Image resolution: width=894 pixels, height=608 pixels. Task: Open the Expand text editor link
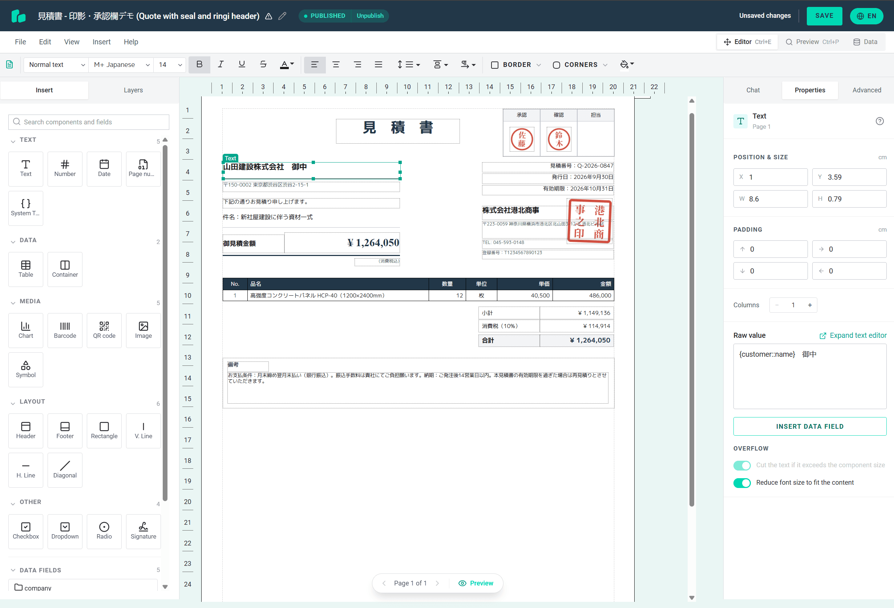pyautogui.click(x=853, y=335)
